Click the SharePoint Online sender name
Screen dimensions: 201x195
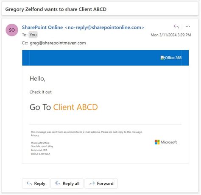click(x=42, y=27)
